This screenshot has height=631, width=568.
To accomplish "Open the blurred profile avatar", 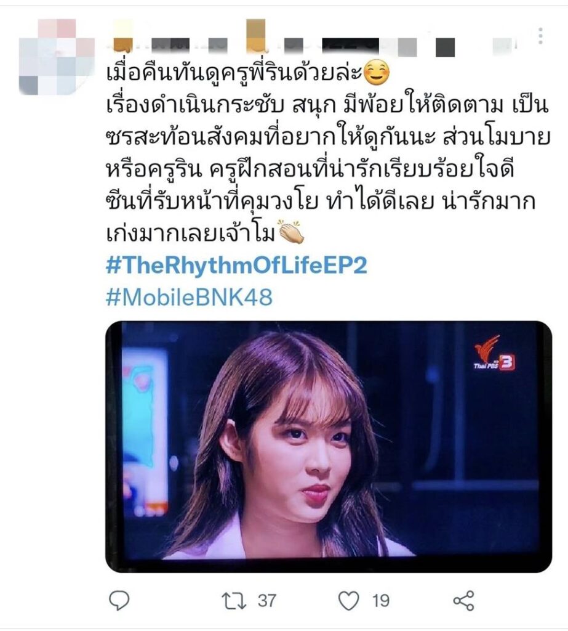I will coord(57,57).
